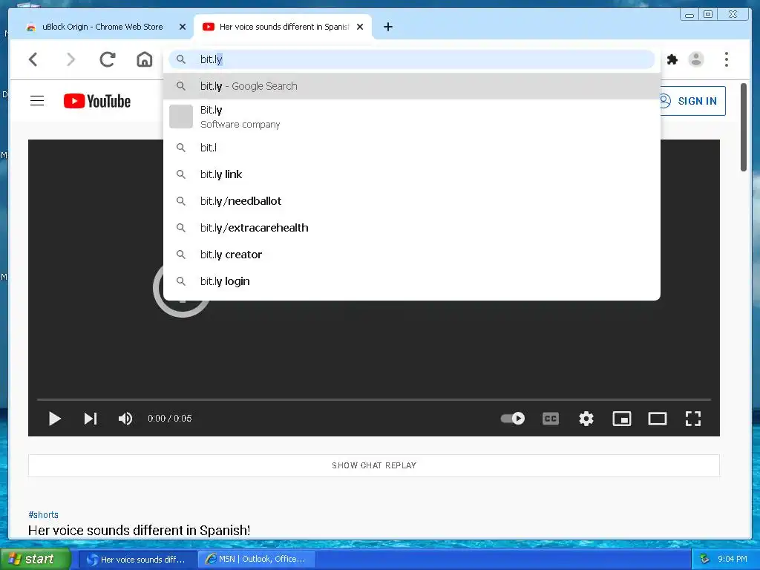Play the video with the play button

click(x=55, y=419)
